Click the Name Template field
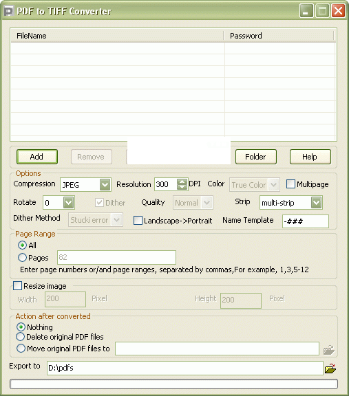 (x=306, y=221)
